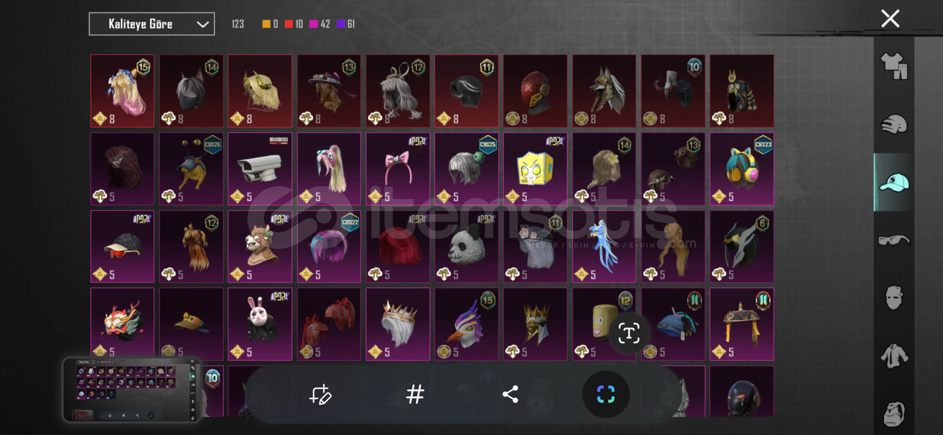Open the outfit category in sidebar
This screenshot has height=435, width=943.
(x=894, y=66)
